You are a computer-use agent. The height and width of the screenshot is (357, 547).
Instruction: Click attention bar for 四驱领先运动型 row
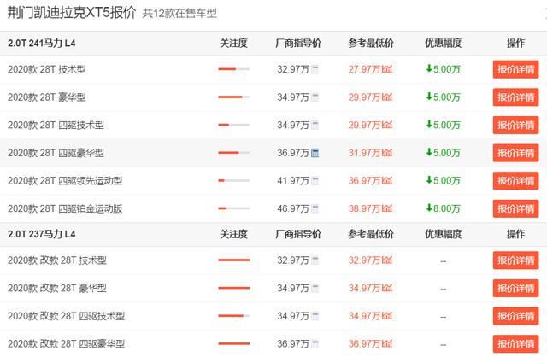pos(233,180)
